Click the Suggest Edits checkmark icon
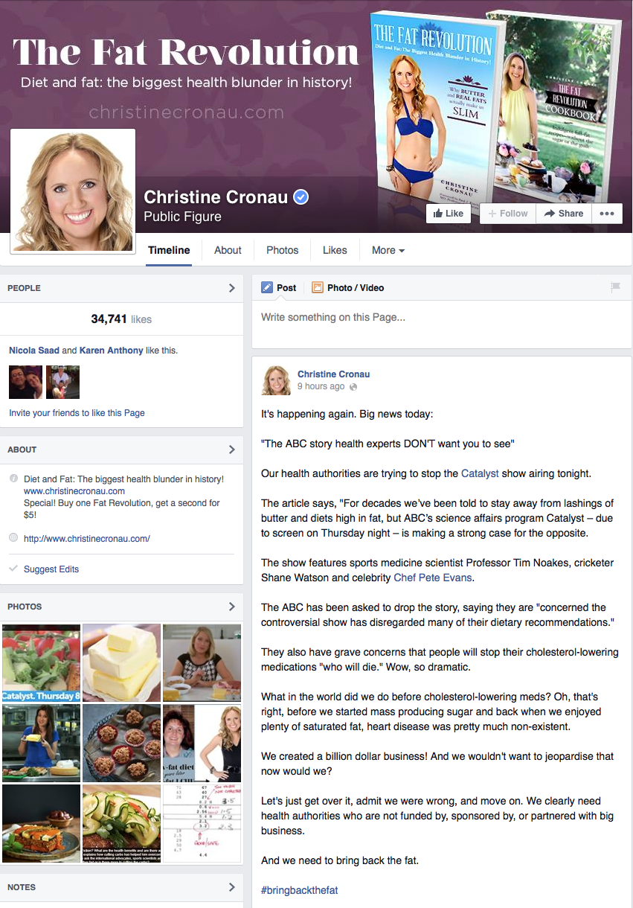 [x=13, y=569]
